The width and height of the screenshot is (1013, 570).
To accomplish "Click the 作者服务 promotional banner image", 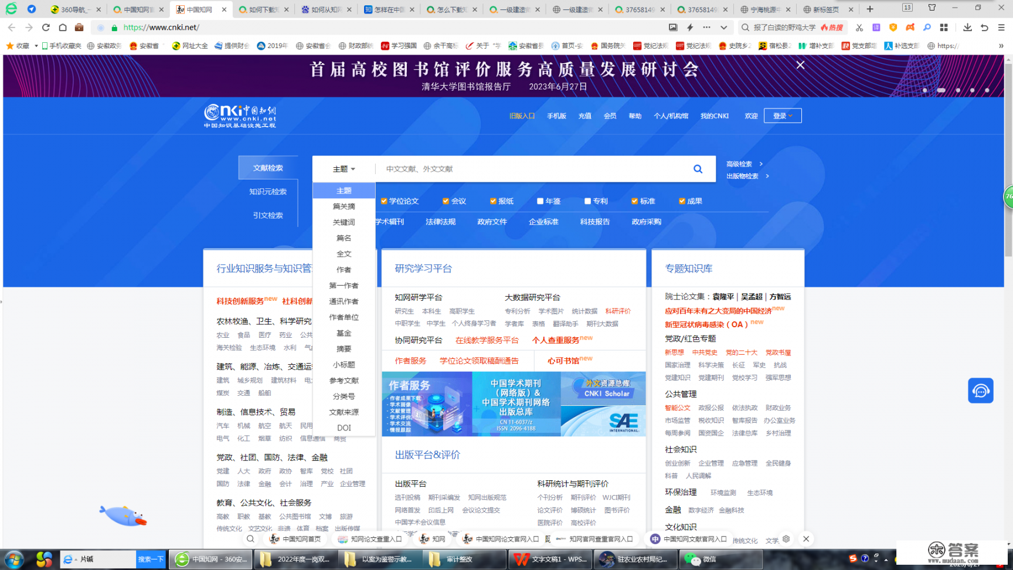I will coord(427,404).
